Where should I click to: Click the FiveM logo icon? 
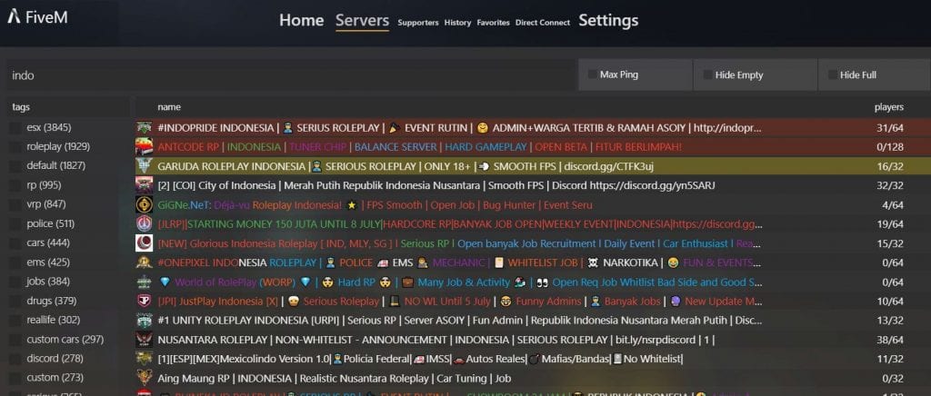pyautogui.click(x=14, y=16)
